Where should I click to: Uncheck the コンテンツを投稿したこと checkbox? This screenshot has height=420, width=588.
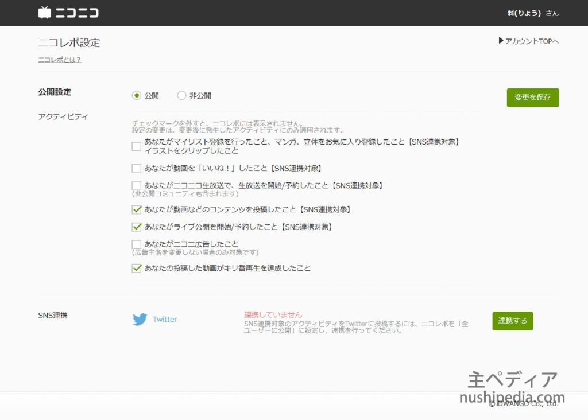click(136, 209)
